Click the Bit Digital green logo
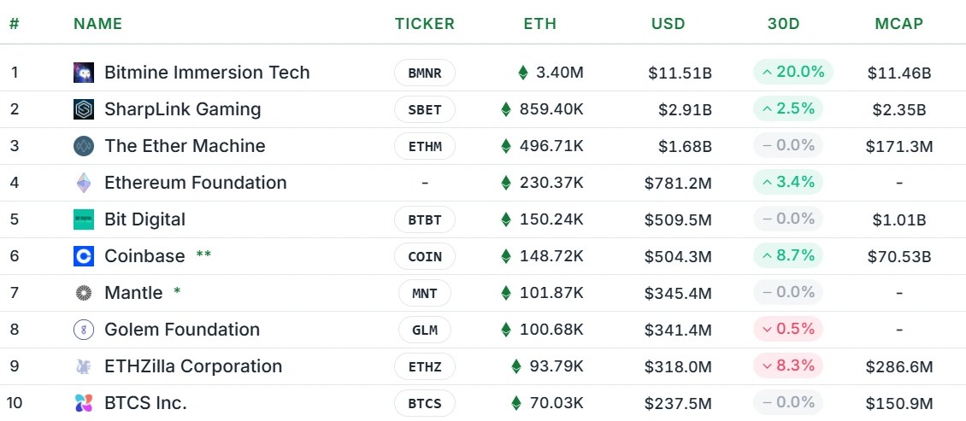The width and height of the screenshot is (966, 421). tap(84, 219)
